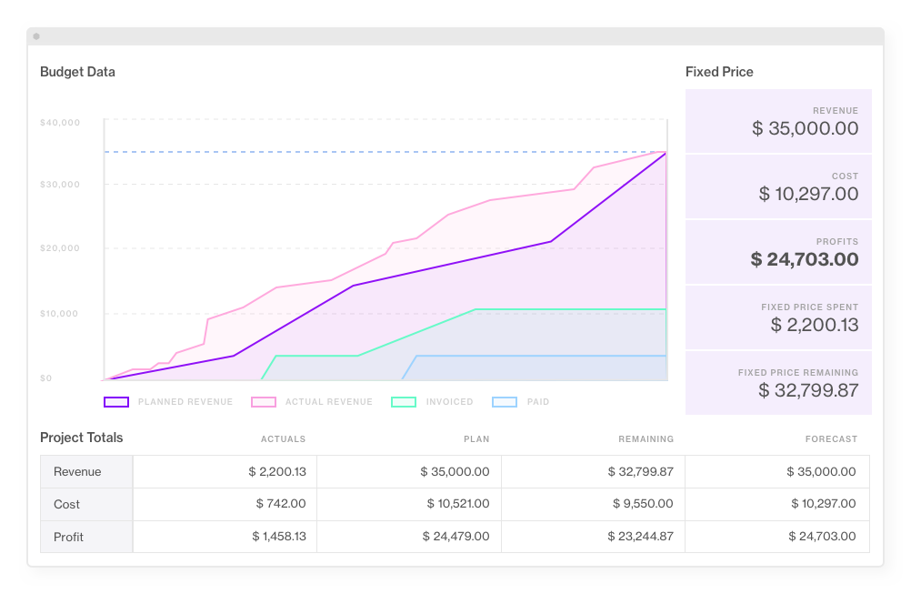This screenshot has width=911, height=594.
Task: Click the Profits $ 24,703.00 card
Action: pos(778,252)
